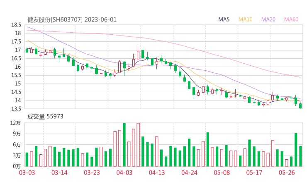Click the tallest green volume bar near 04-03

pyautogui.click(x=124, y=145)
